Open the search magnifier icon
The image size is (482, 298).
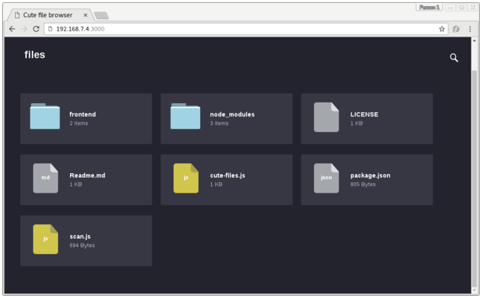pyautogui.click(x=454, y=58)
